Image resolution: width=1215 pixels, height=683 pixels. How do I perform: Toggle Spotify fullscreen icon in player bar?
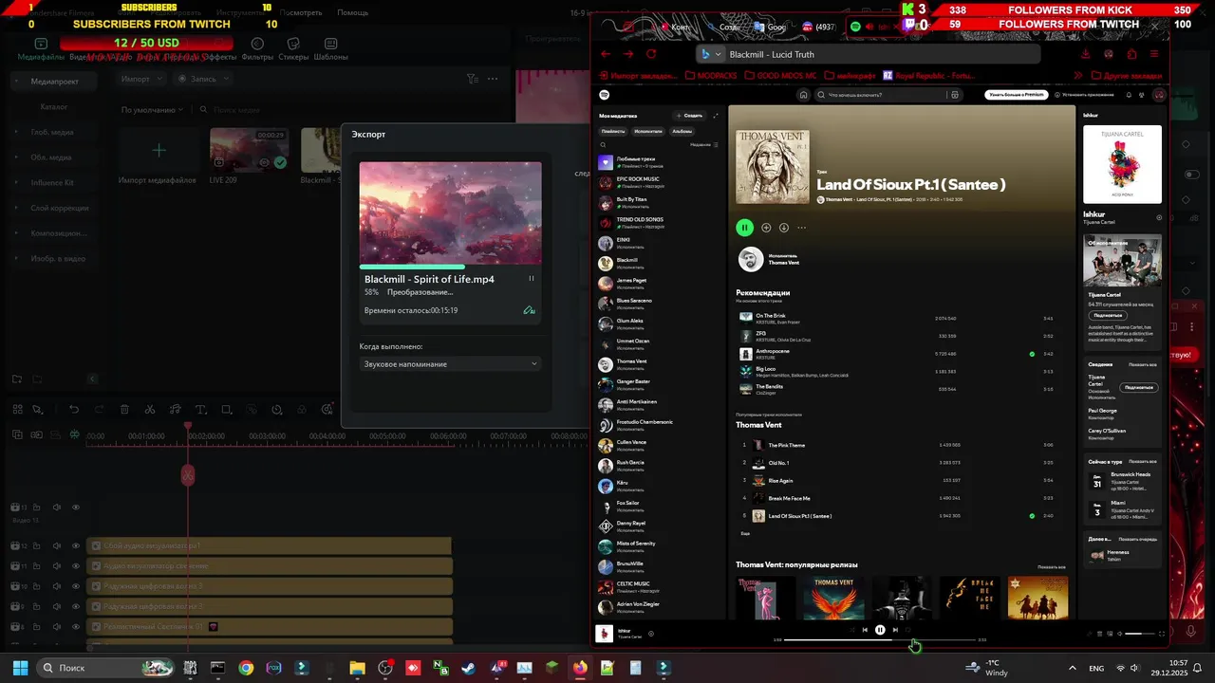click(x=1162, y=634)
